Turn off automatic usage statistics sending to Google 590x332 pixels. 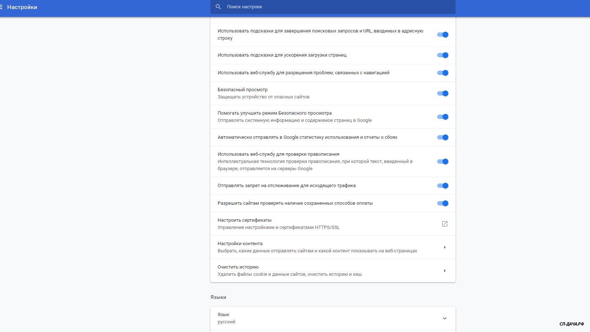[443, 137]
